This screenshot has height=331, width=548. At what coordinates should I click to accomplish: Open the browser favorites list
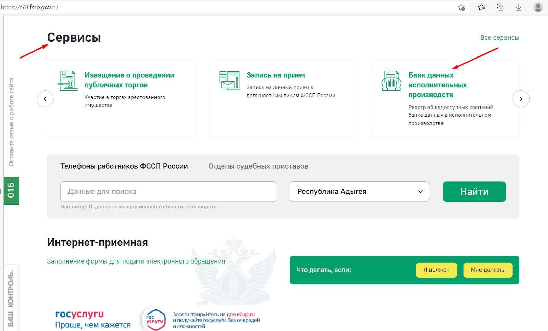click(x=482, y=7)
